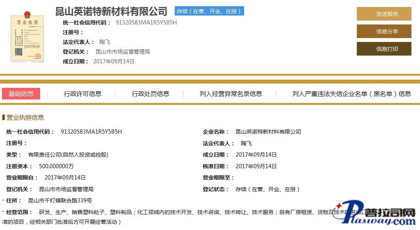This screenshot has height=230, width=420.
Task: Click the 经营范围 business scope text
Action: [156, 213]
